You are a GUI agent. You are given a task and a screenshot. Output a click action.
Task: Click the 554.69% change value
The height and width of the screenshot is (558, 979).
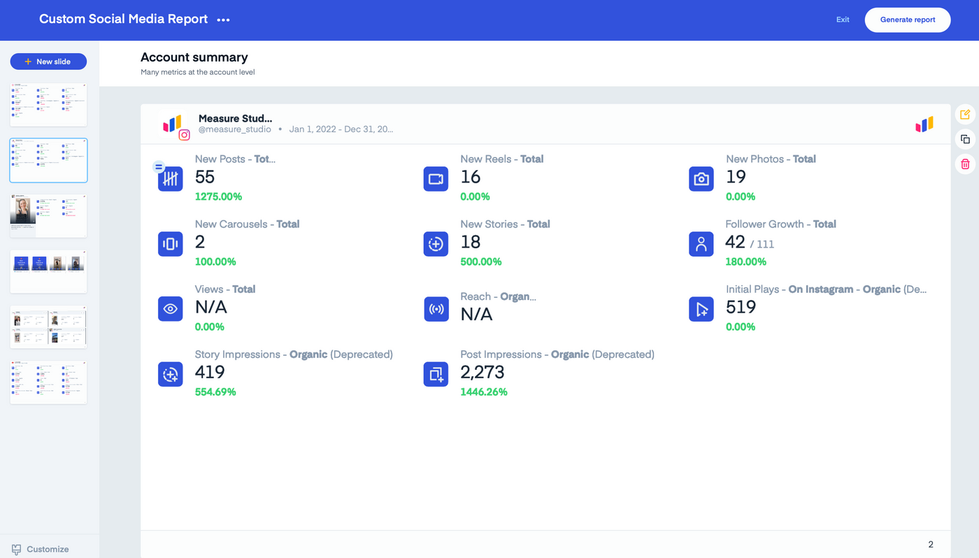[215, 392]
